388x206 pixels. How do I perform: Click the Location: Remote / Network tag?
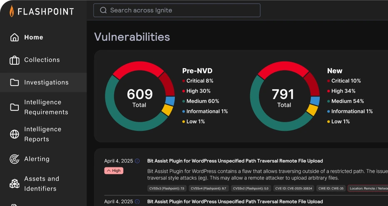point(368,189)
